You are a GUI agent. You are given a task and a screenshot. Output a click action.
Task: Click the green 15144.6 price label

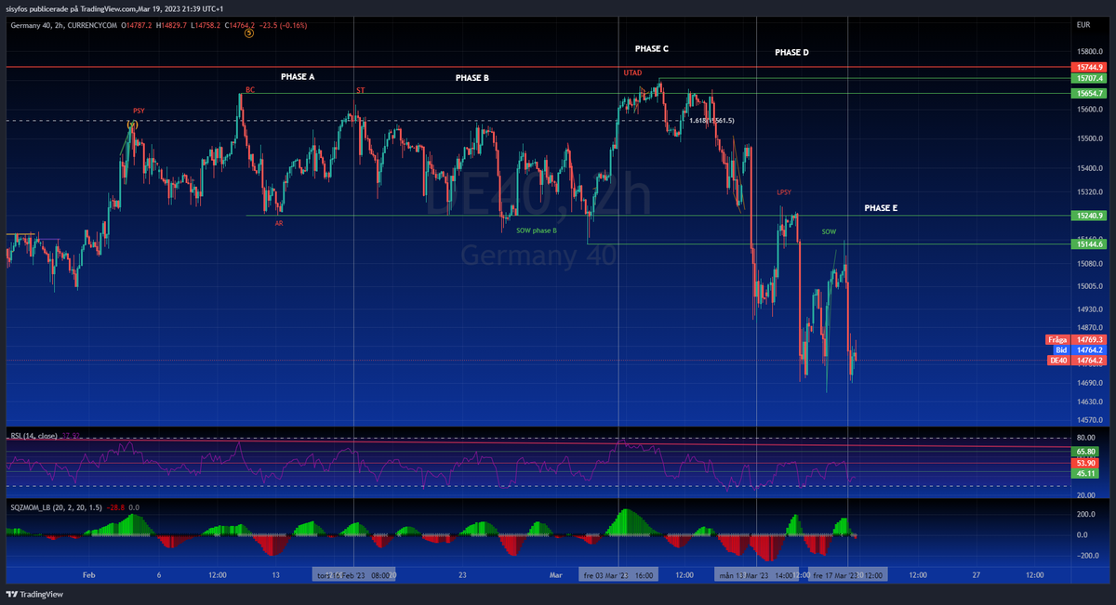tap(1089, 244)
